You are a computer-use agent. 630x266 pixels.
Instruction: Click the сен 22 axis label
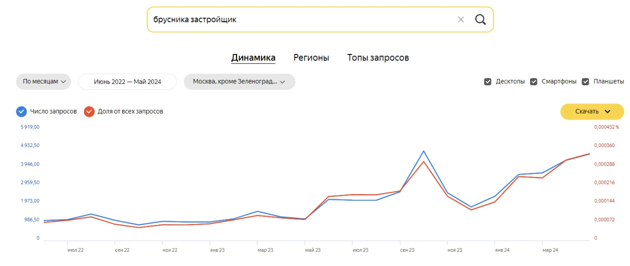point(123,250)
